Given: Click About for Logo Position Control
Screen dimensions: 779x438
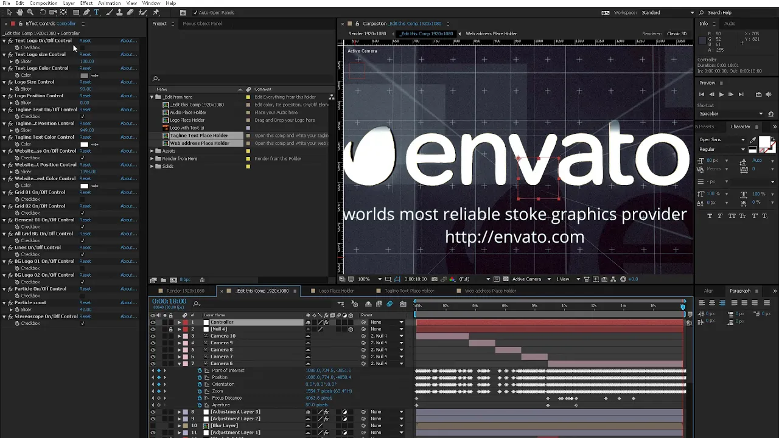Looking at the screenshot, I should (x=128, y=96).
